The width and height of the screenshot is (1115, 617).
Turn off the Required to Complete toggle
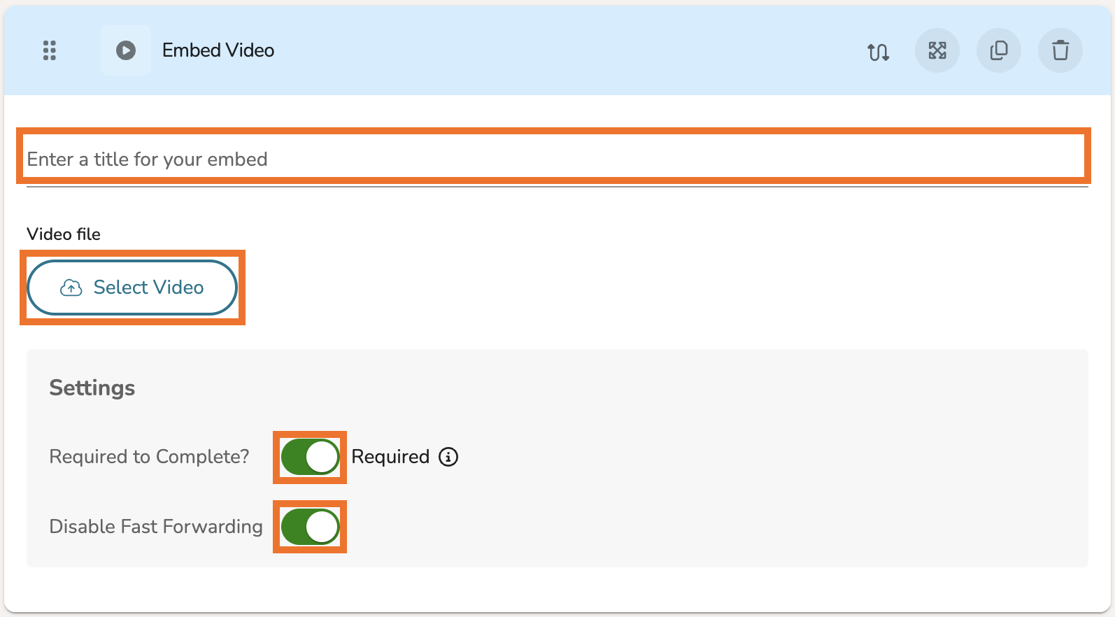pyautogui.click(x=310, y=457)
